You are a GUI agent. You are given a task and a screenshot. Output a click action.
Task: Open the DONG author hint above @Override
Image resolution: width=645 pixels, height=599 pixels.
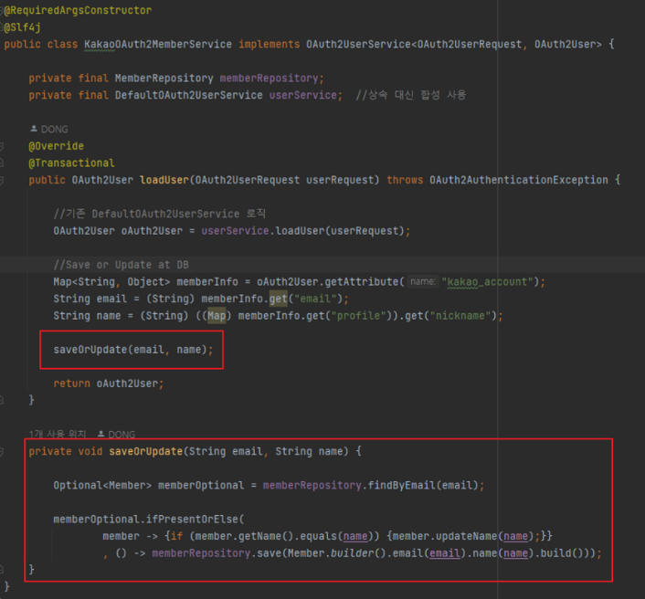49,129
